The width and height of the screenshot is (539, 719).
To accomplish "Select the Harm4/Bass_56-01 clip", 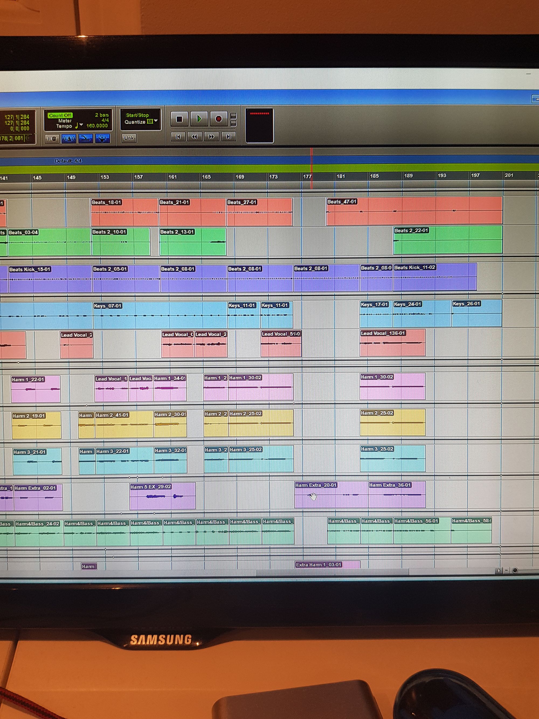I will pyautogui.click(x=422, y=531).
